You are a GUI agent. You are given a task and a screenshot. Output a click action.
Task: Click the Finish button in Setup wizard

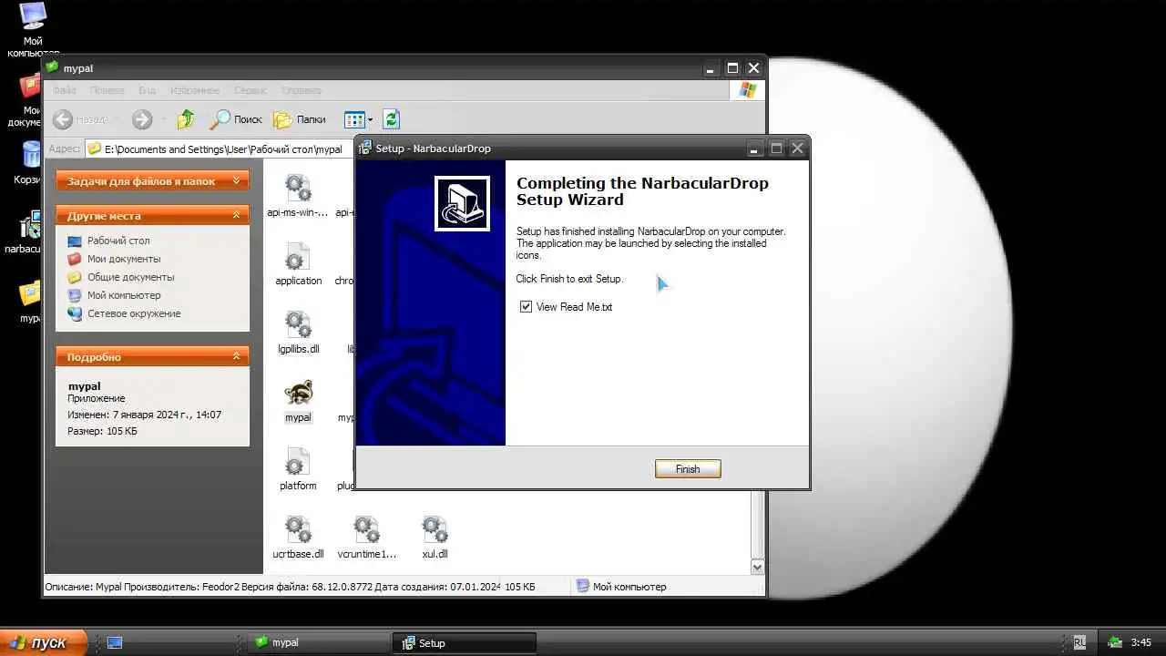click(688, 469)
